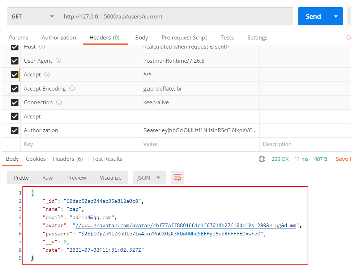Click the "zep" name value
351x272 pixels.
pos(74,209)
